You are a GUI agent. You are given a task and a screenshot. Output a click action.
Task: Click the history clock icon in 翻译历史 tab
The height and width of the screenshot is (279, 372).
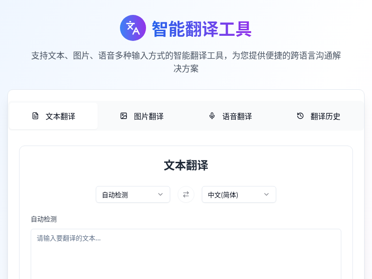300,116
